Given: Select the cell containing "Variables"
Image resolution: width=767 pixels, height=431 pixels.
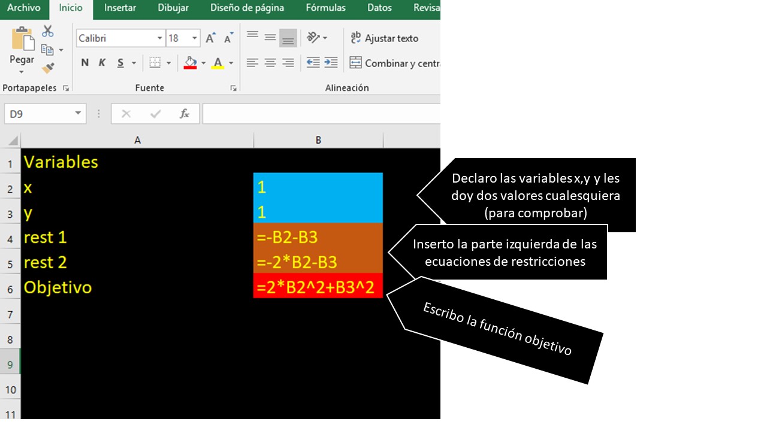Looking at the screenshot, I should pos(137,162).
